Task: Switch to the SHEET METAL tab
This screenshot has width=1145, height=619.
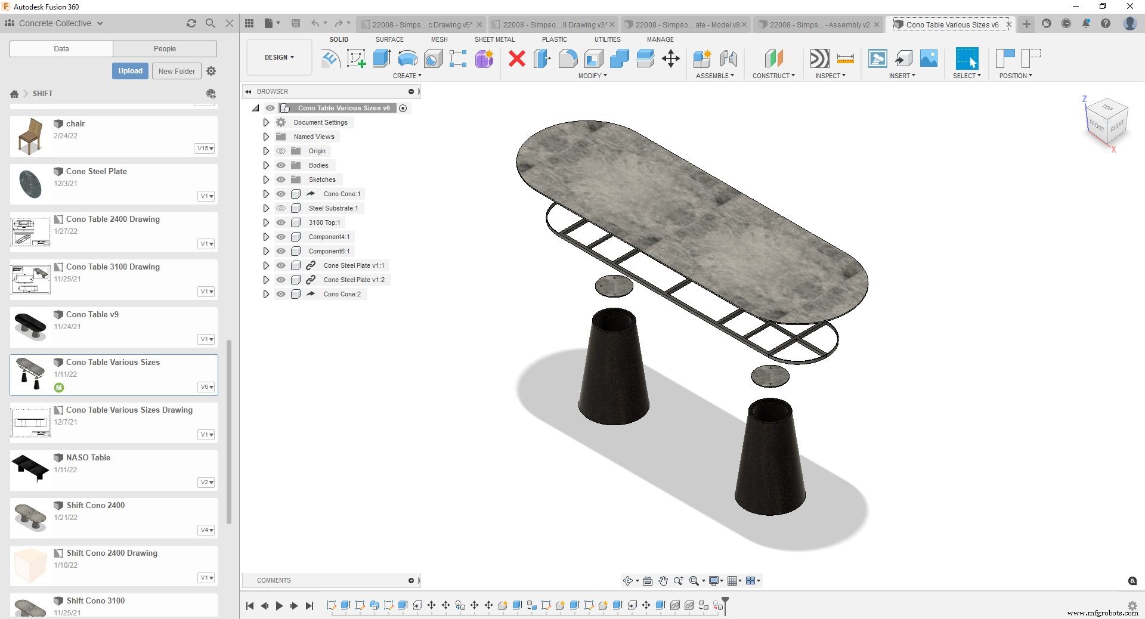Action: (x=494, y=39)
